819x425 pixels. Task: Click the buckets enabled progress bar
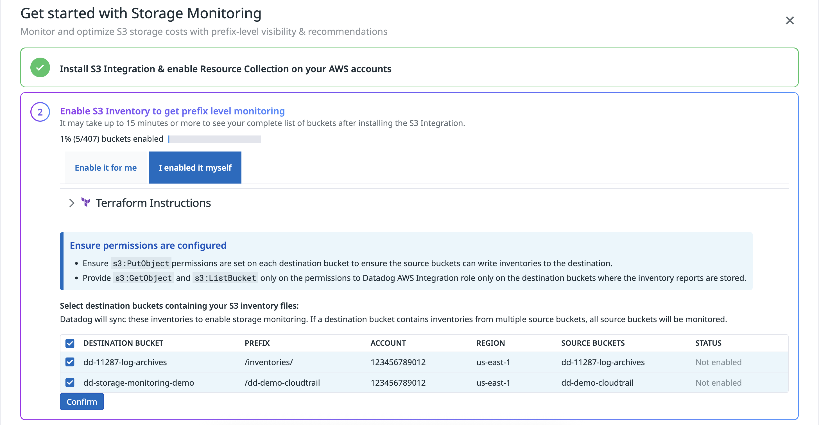click(x=215, y=139)
